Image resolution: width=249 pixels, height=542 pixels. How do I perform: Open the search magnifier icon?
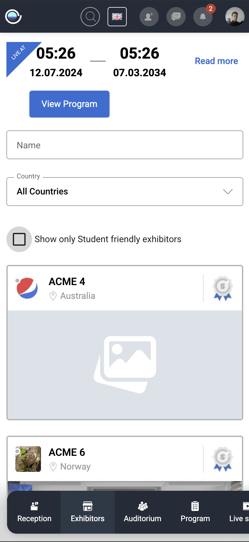pos(90,17)
